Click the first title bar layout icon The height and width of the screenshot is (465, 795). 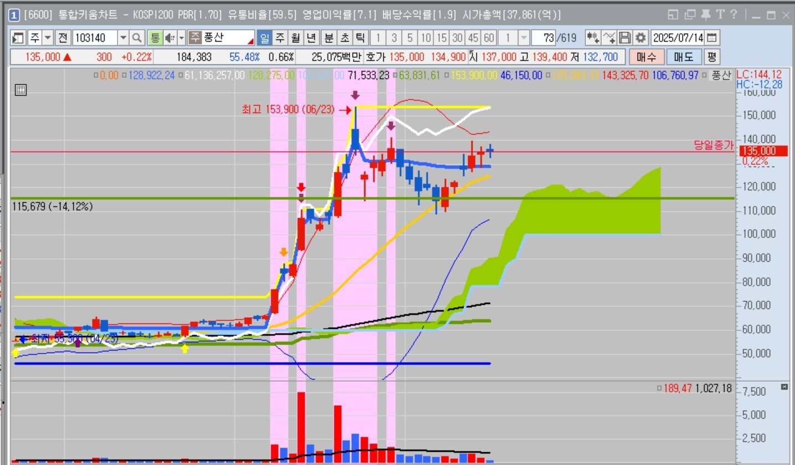click(673, 15)
